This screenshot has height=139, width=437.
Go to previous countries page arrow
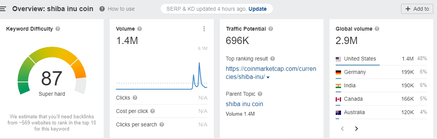pos(343,129)
